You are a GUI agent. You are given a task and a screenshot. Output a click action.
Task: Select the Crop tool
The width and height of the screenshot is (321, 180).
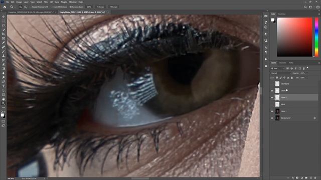point(4,34)
